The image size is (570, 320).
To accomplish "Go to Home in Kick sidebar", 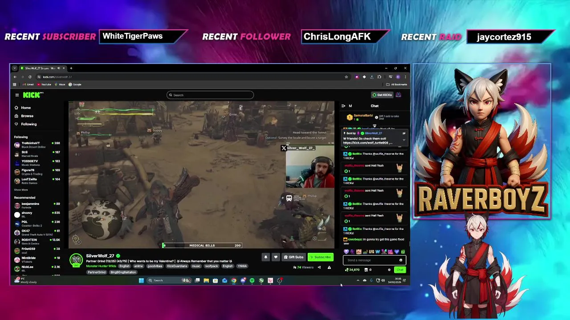I will click(x=23, y=108).
